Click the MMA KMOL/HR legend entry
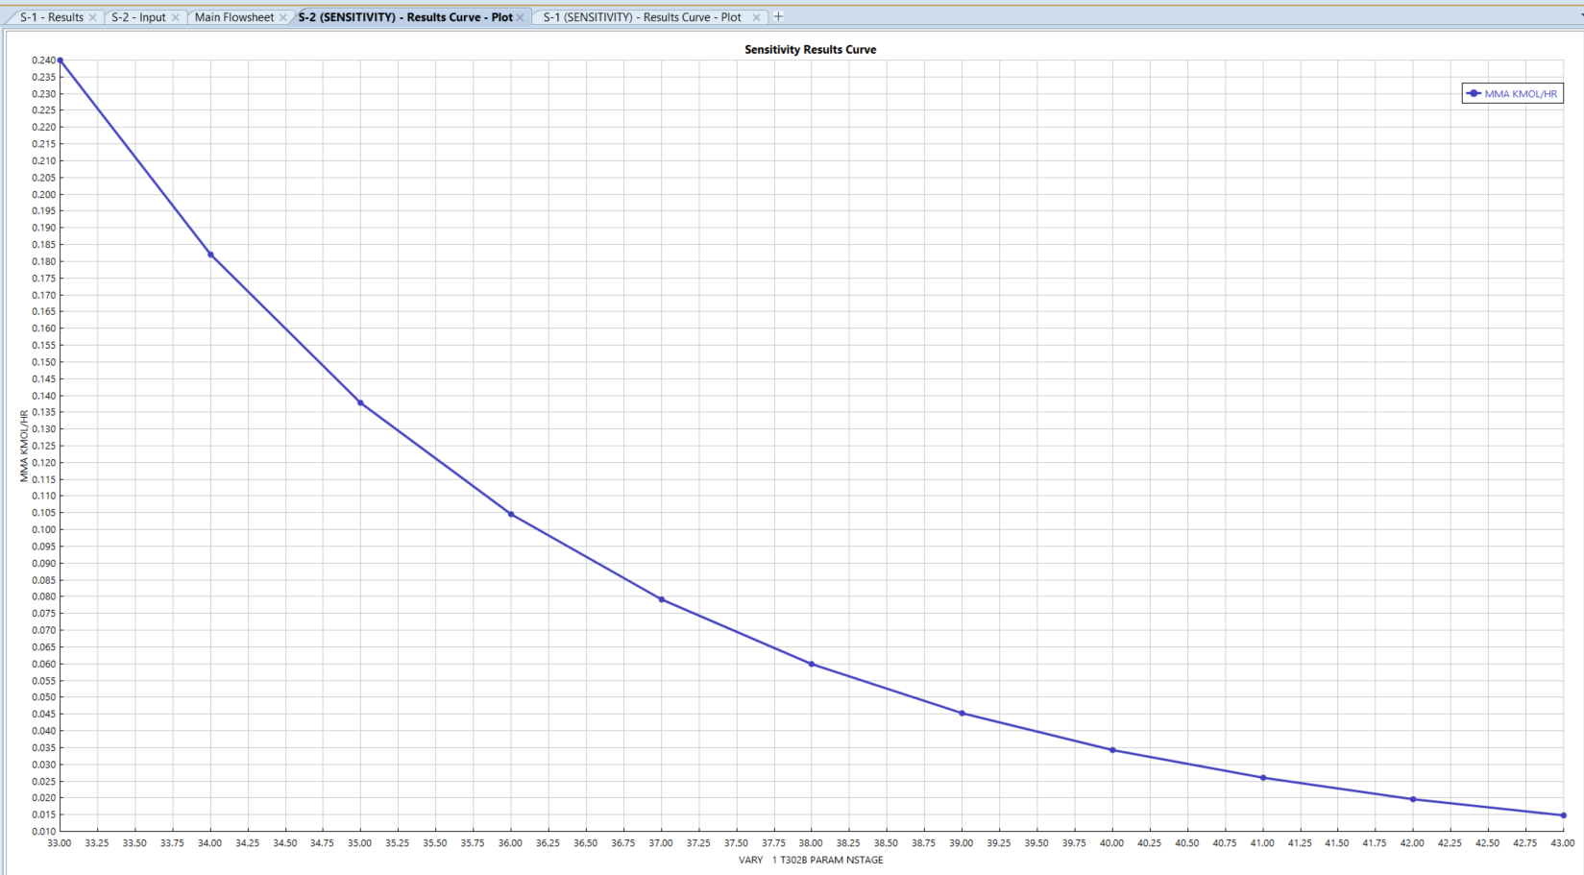The width and height of the screenshot is (1584, 875). (1512, 93)
